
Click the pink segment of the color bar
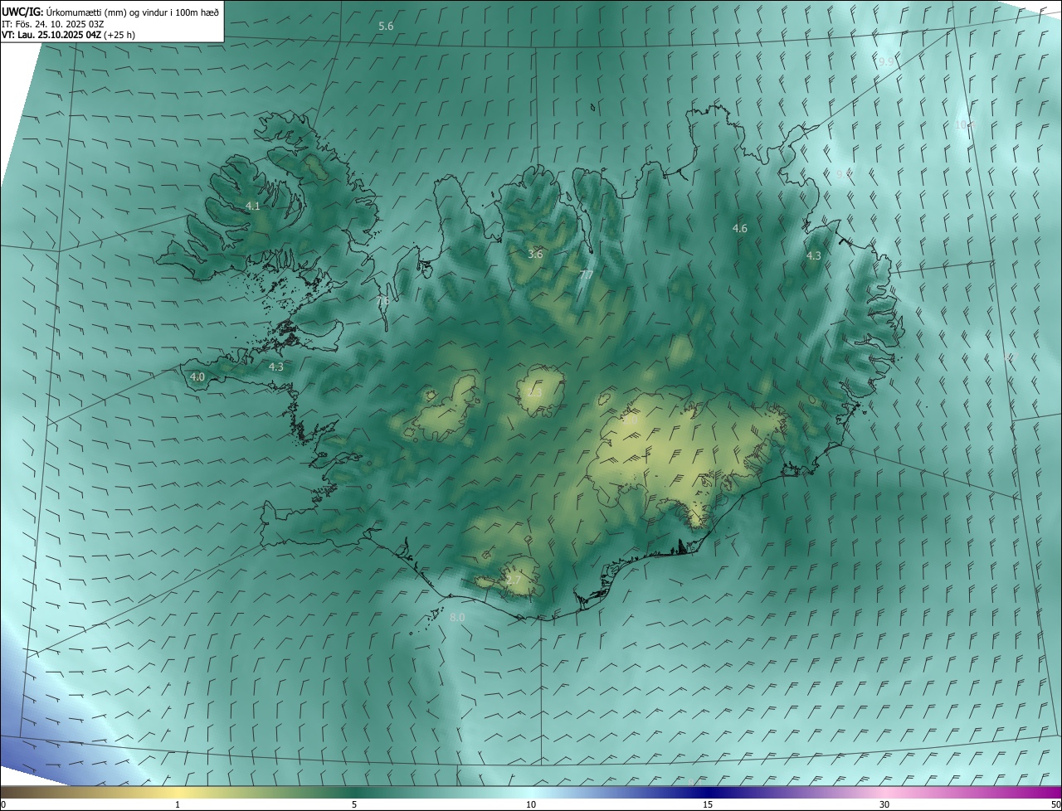884,792
